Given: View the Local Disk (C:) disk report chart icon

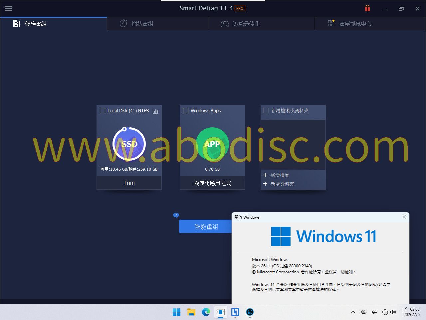Looking at the screenshot, I should (155, 111).
